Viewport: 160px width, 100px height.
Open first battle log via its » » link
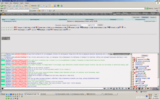[x=125, y=27]
